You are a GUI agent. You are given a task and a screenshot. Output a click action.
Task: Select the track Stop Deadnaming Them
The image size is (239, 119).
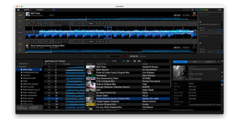(107, 78)
